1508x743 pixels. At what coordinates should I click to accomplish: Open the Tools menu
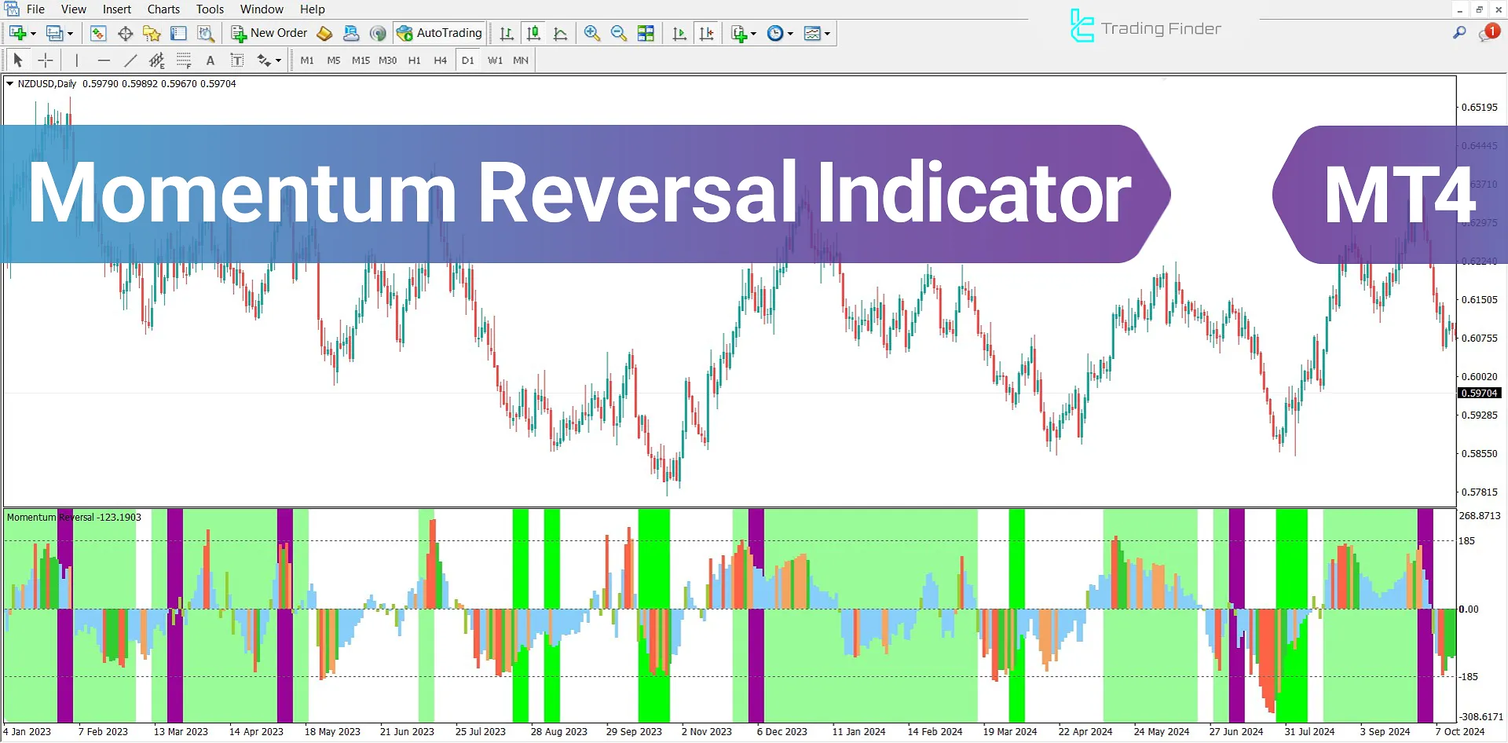(210, 9)
